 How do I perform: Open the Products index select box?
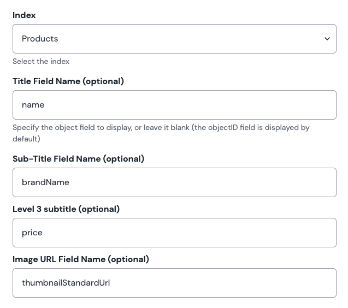[x=174, y=39]
